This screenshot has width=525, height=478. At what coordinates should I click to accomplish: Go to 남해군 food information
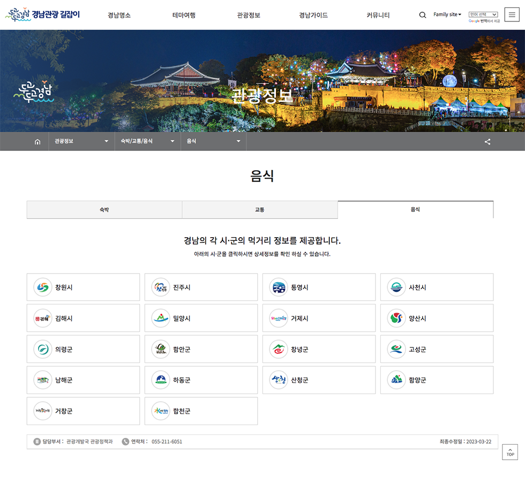point(83,381)
